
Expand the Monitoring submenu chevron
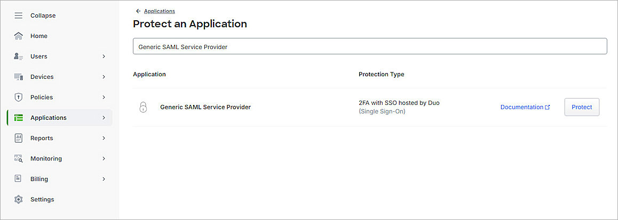(104, 159)
